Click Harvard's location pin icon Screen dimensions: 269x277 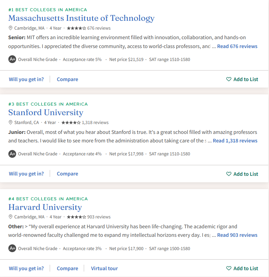click(x=11, y=217)
